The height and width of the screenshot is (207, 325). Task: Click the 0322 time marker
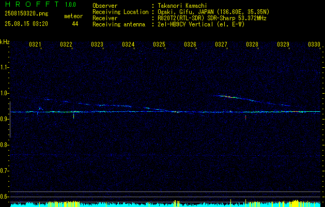point(66,45)
